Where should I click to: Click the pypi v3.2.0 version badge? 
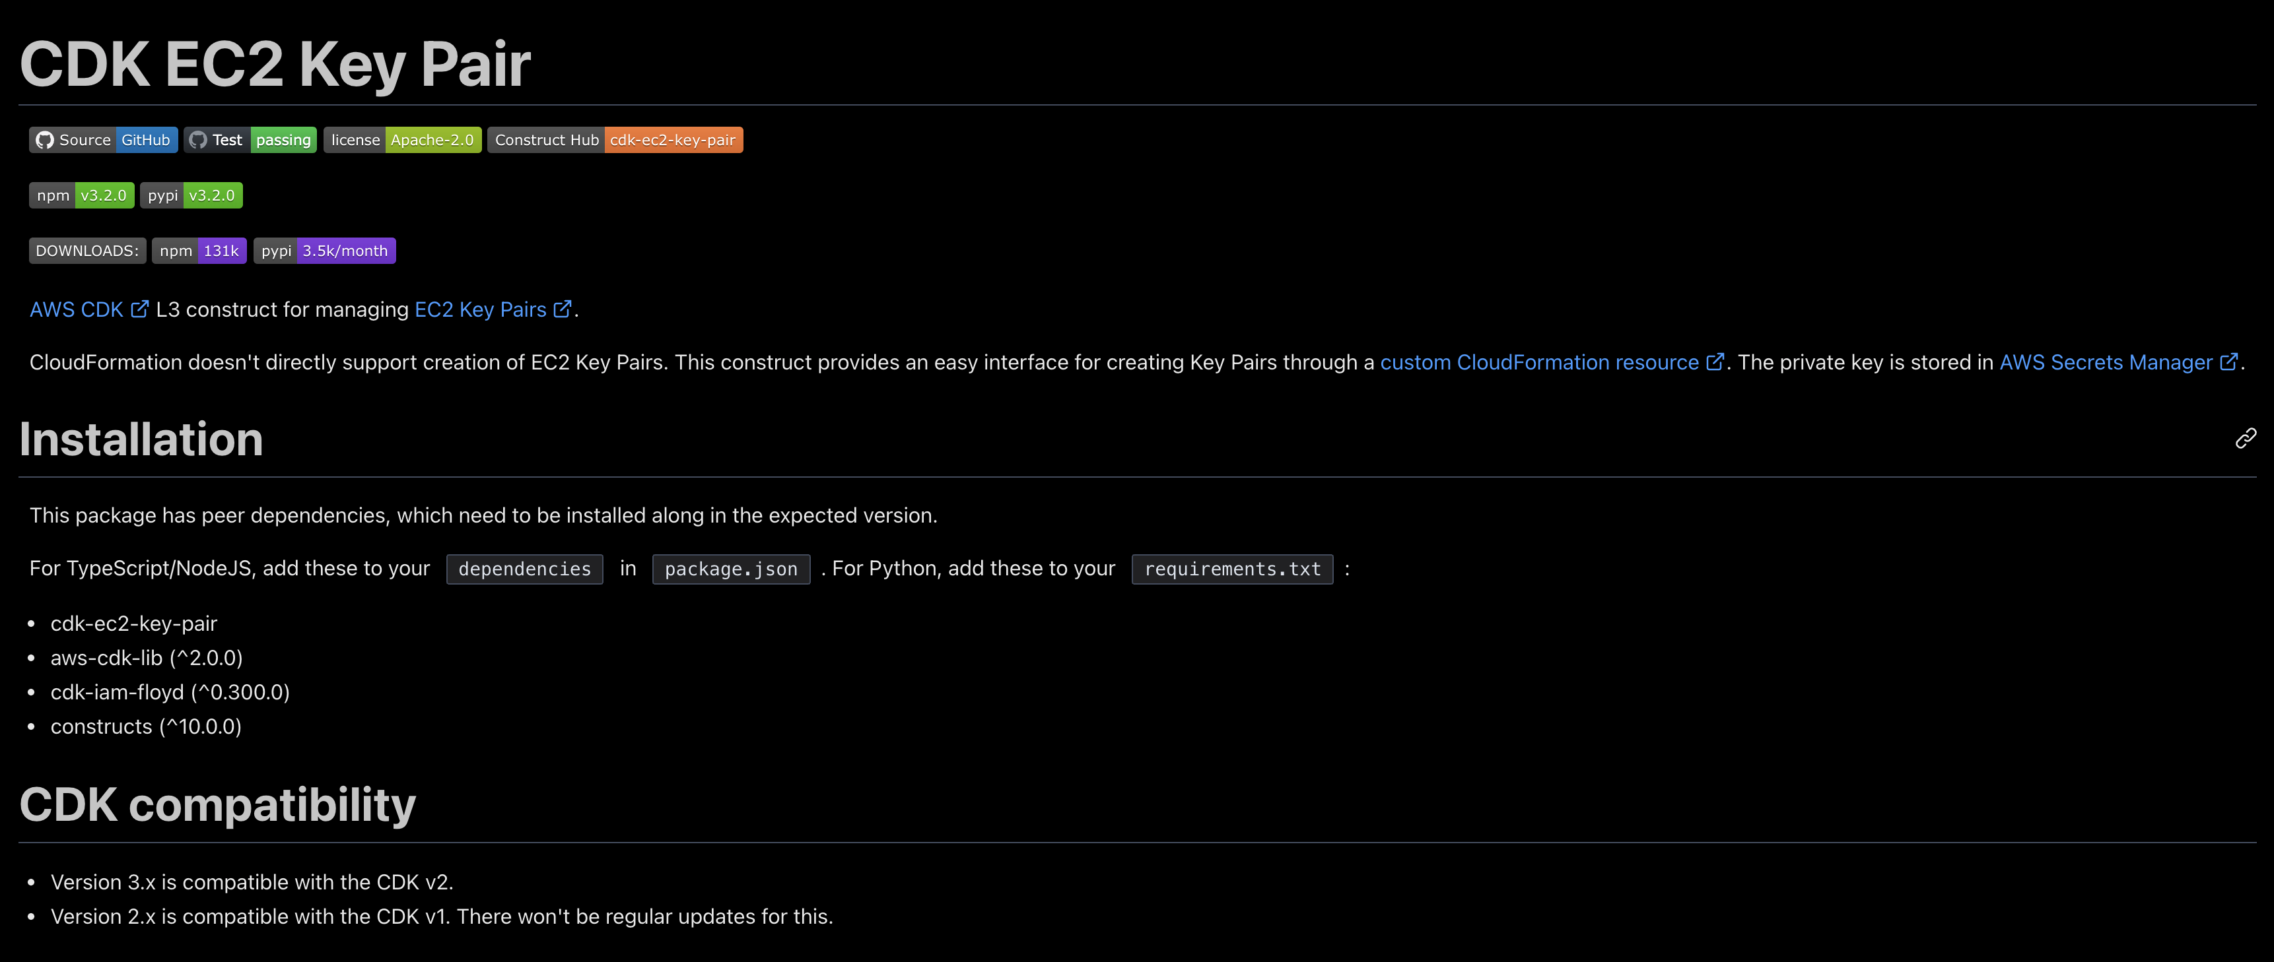coord(191,195)
